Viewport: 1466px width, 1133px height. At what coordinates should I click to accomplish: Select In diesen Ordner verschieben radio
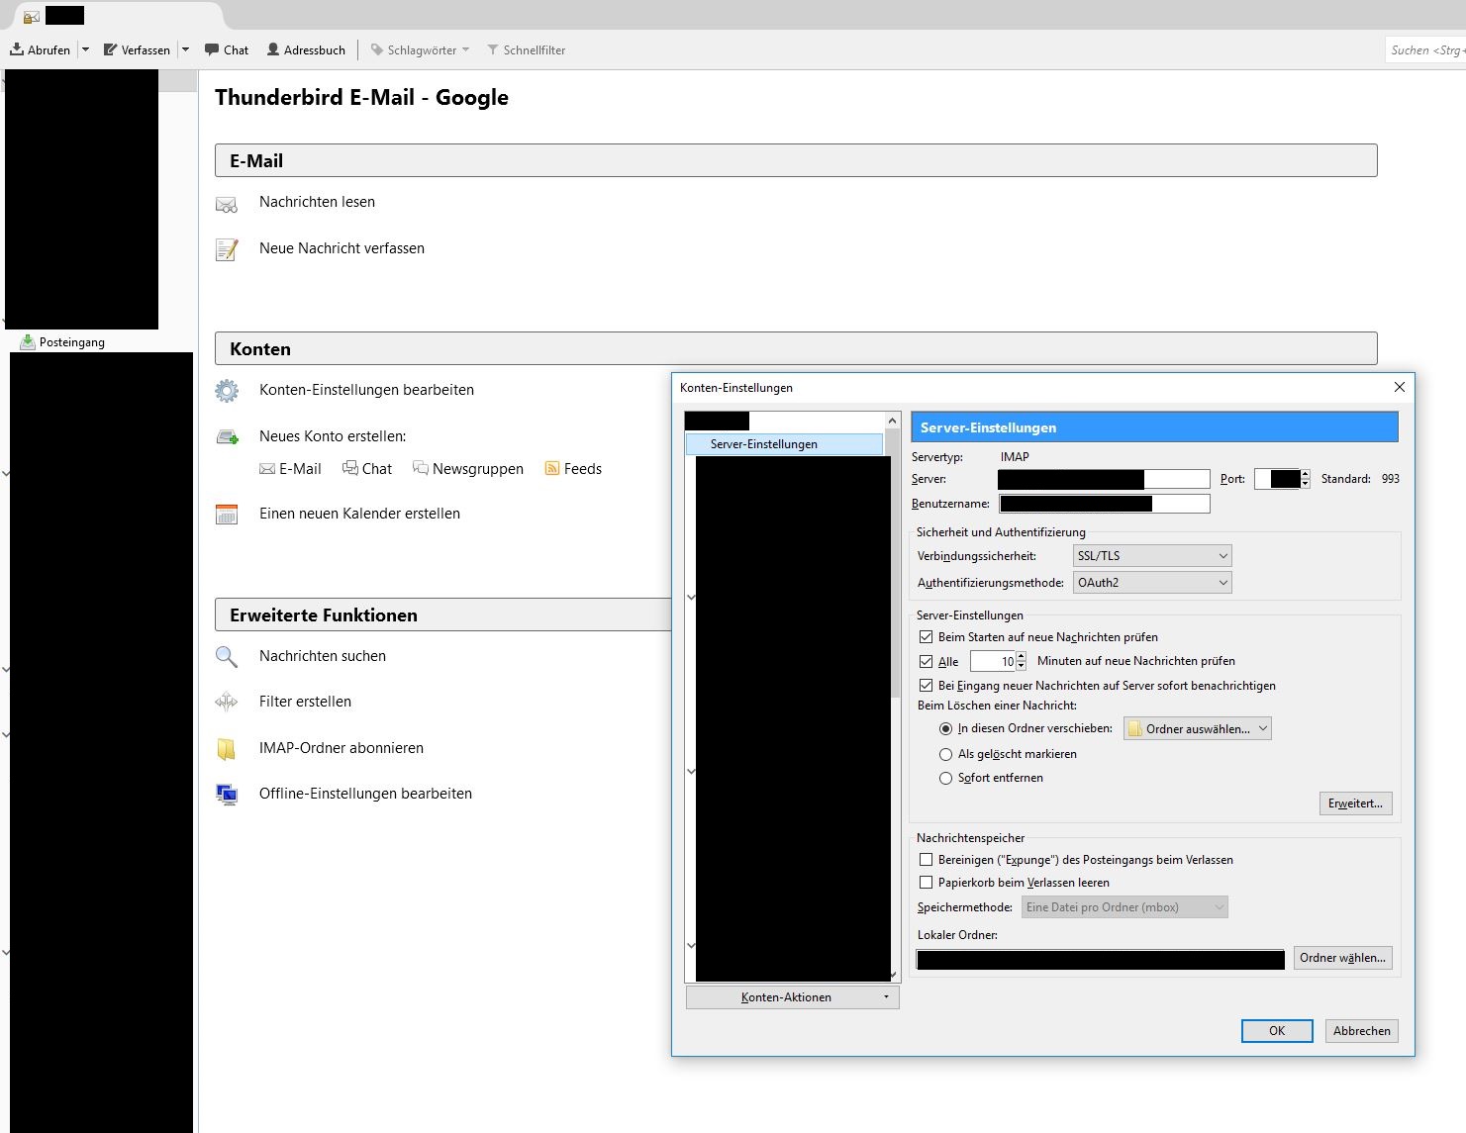pyautogui.click(x=945, y=729)
